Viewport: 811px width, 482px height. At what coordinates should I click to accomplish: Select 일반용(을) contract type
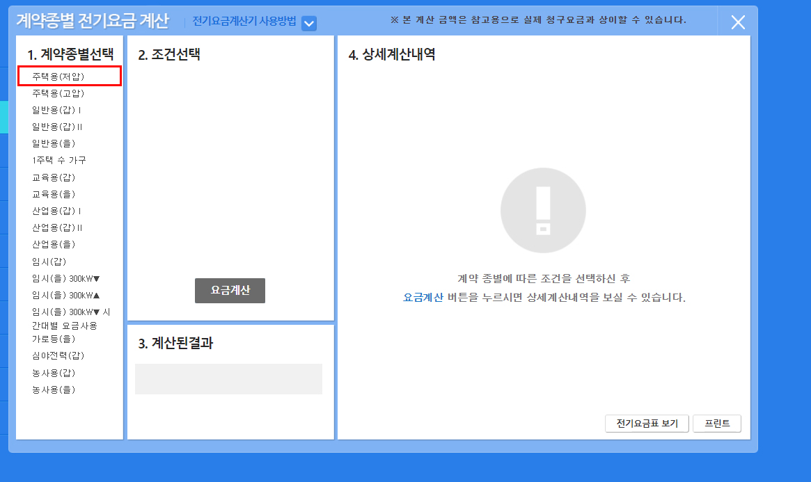click(x=54, y=143)
